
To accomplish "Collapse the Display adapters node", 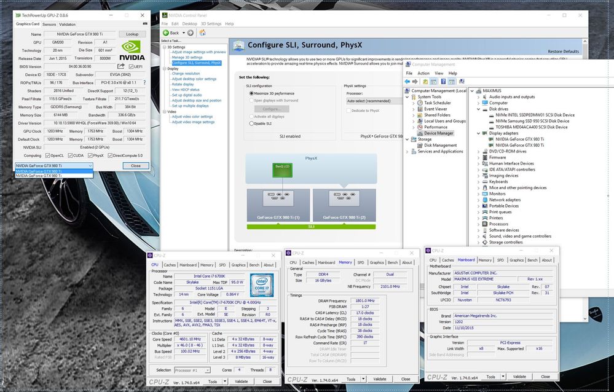I will point(479,133).
